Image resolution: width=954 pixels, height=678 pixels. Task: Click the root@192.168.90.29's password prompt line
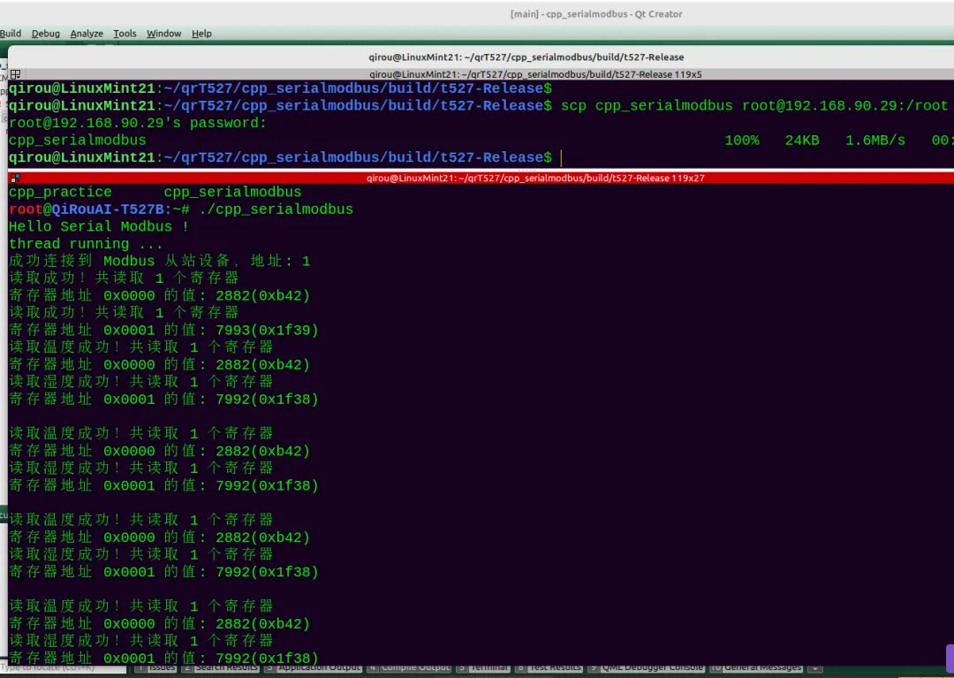click(138, 123)
